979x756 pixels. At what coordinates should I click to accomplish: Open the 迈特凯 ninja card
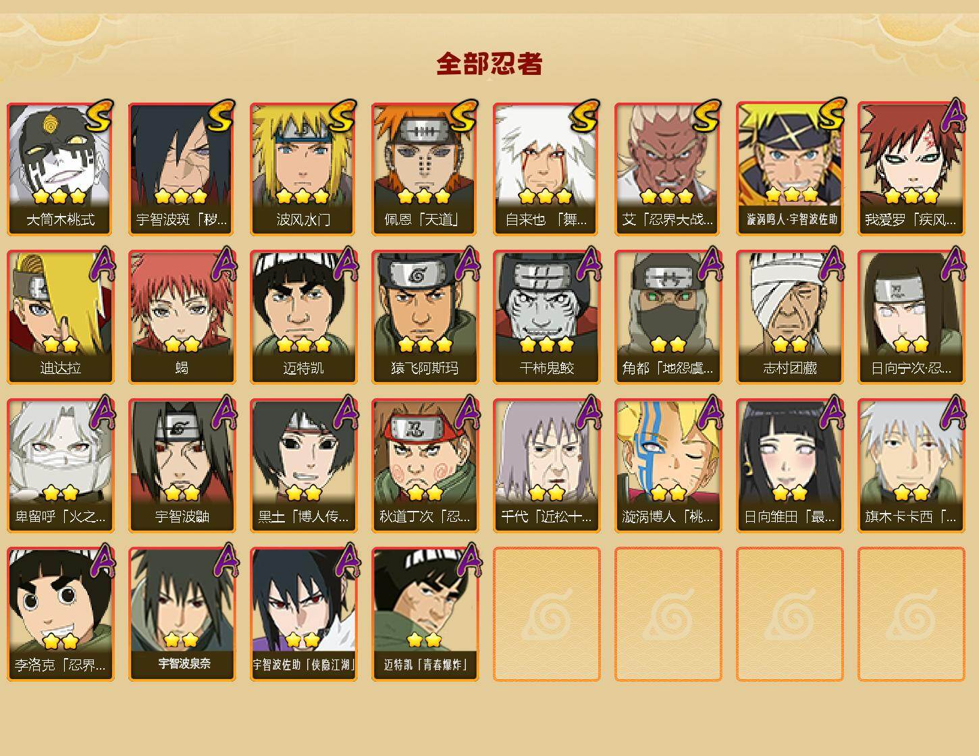[304, 317]
